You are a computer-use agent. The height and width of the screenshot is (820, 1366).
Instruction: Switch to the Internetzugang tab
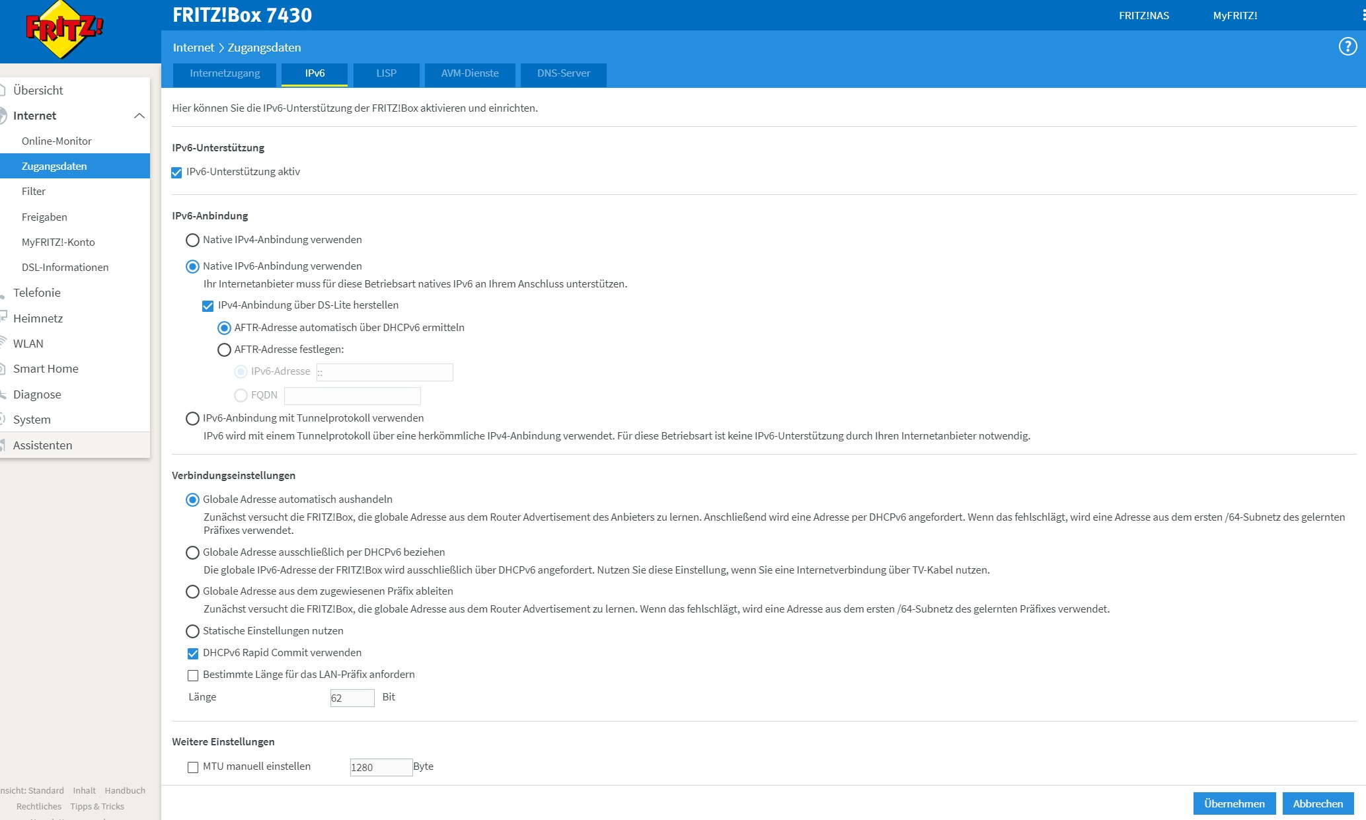(225, 73)
